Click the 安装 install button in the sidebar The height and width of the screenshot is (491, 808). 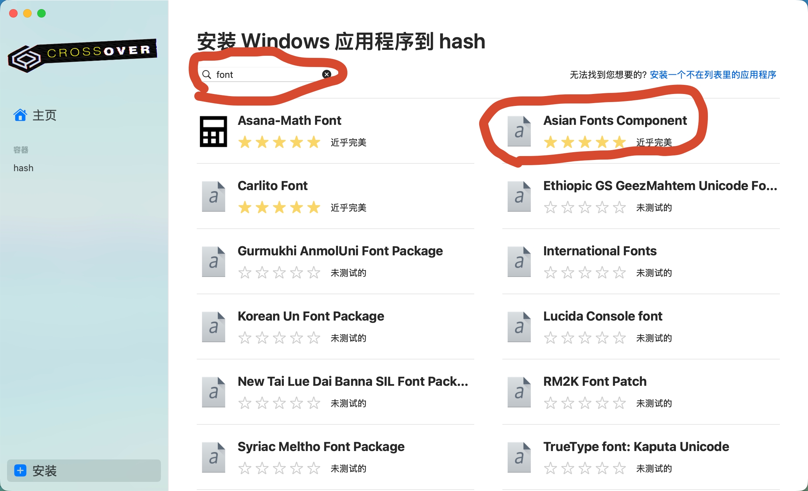pyautogui.click(x=84, y=471)
